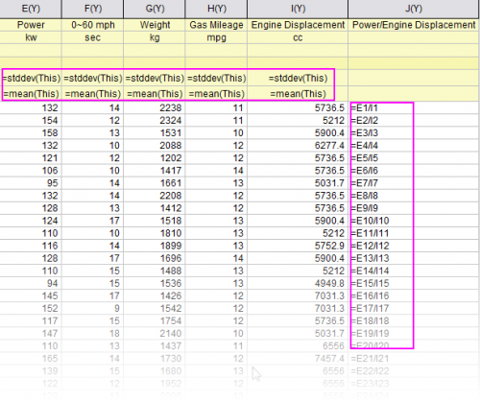Screen dimensions: 480x401
Task: Select column header I(Y)
Action: [298, 9]
